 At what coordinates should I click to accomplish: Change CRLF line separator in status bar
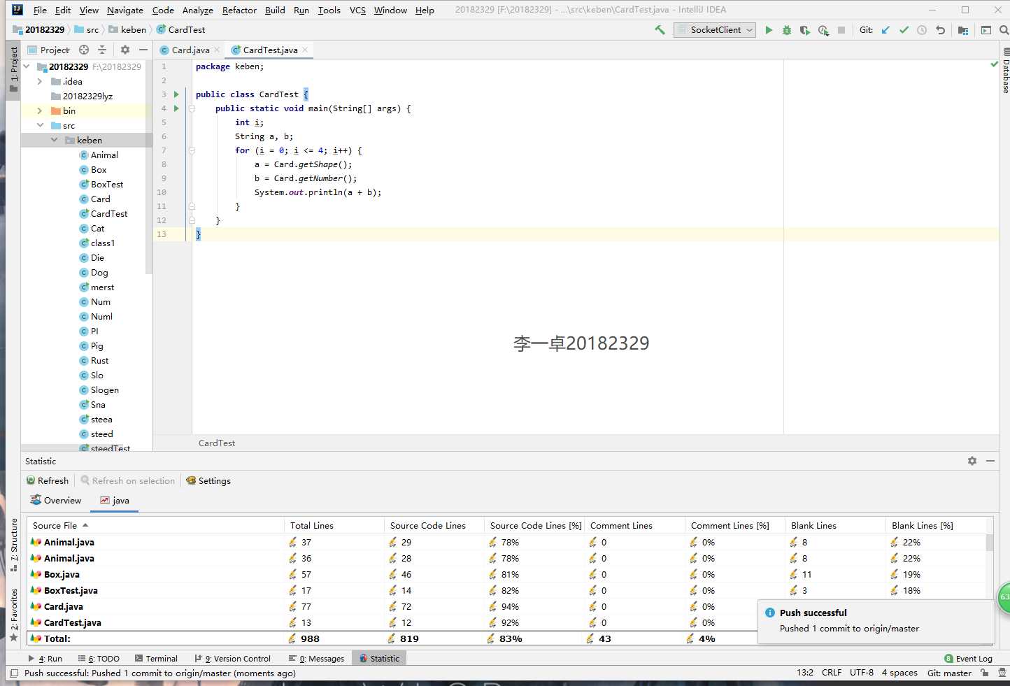point(831,673)
